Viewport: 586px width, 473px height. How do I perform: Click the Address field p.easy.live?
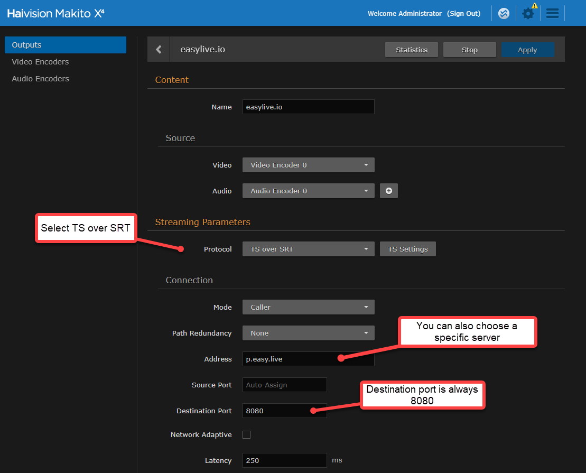click(x=308, y=359)
